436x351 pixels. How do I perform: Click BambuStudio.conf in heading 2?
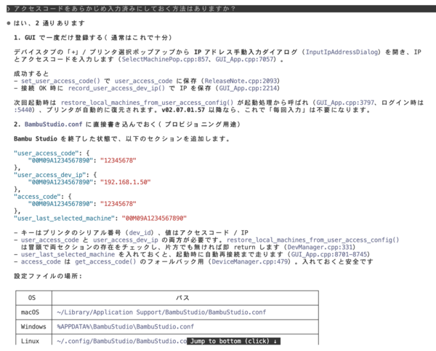click(x=53, y=125)
